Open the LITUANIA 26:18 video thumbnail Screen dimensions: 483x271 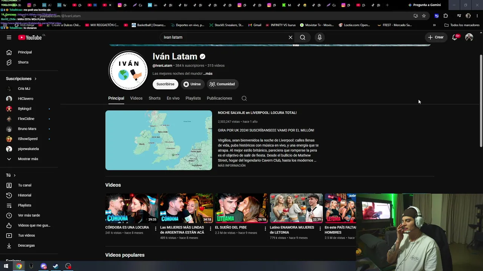(241, 209)
